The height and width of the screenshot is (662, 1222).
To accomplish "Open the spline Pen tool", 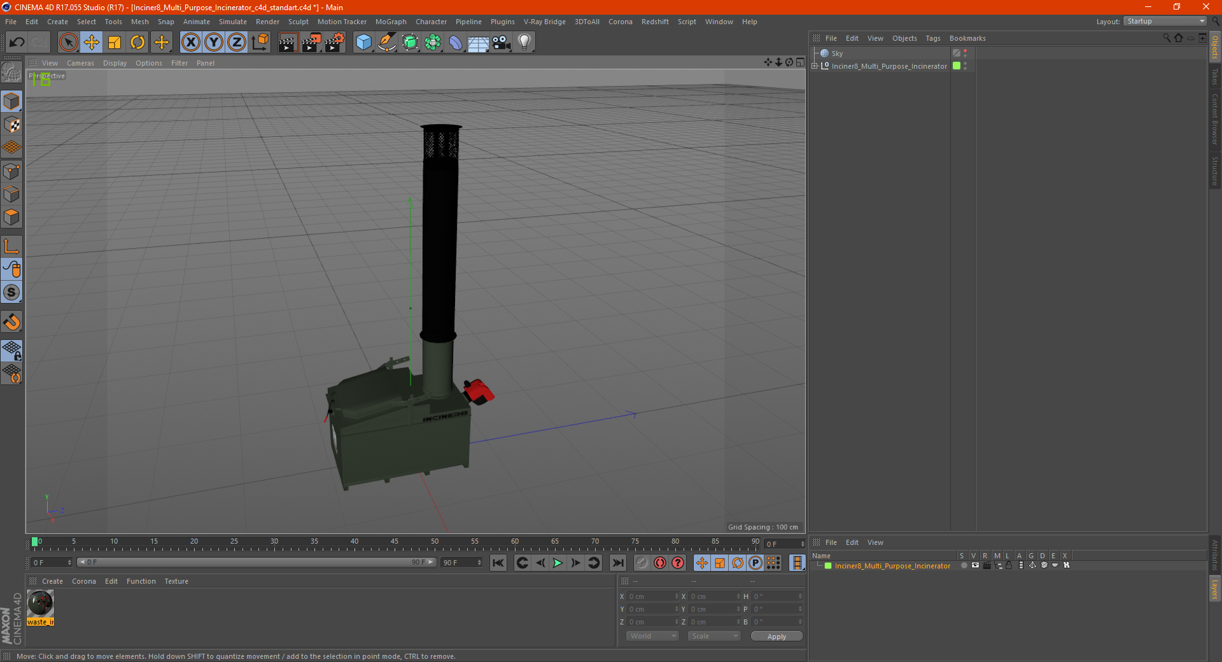I will [387, 43].
